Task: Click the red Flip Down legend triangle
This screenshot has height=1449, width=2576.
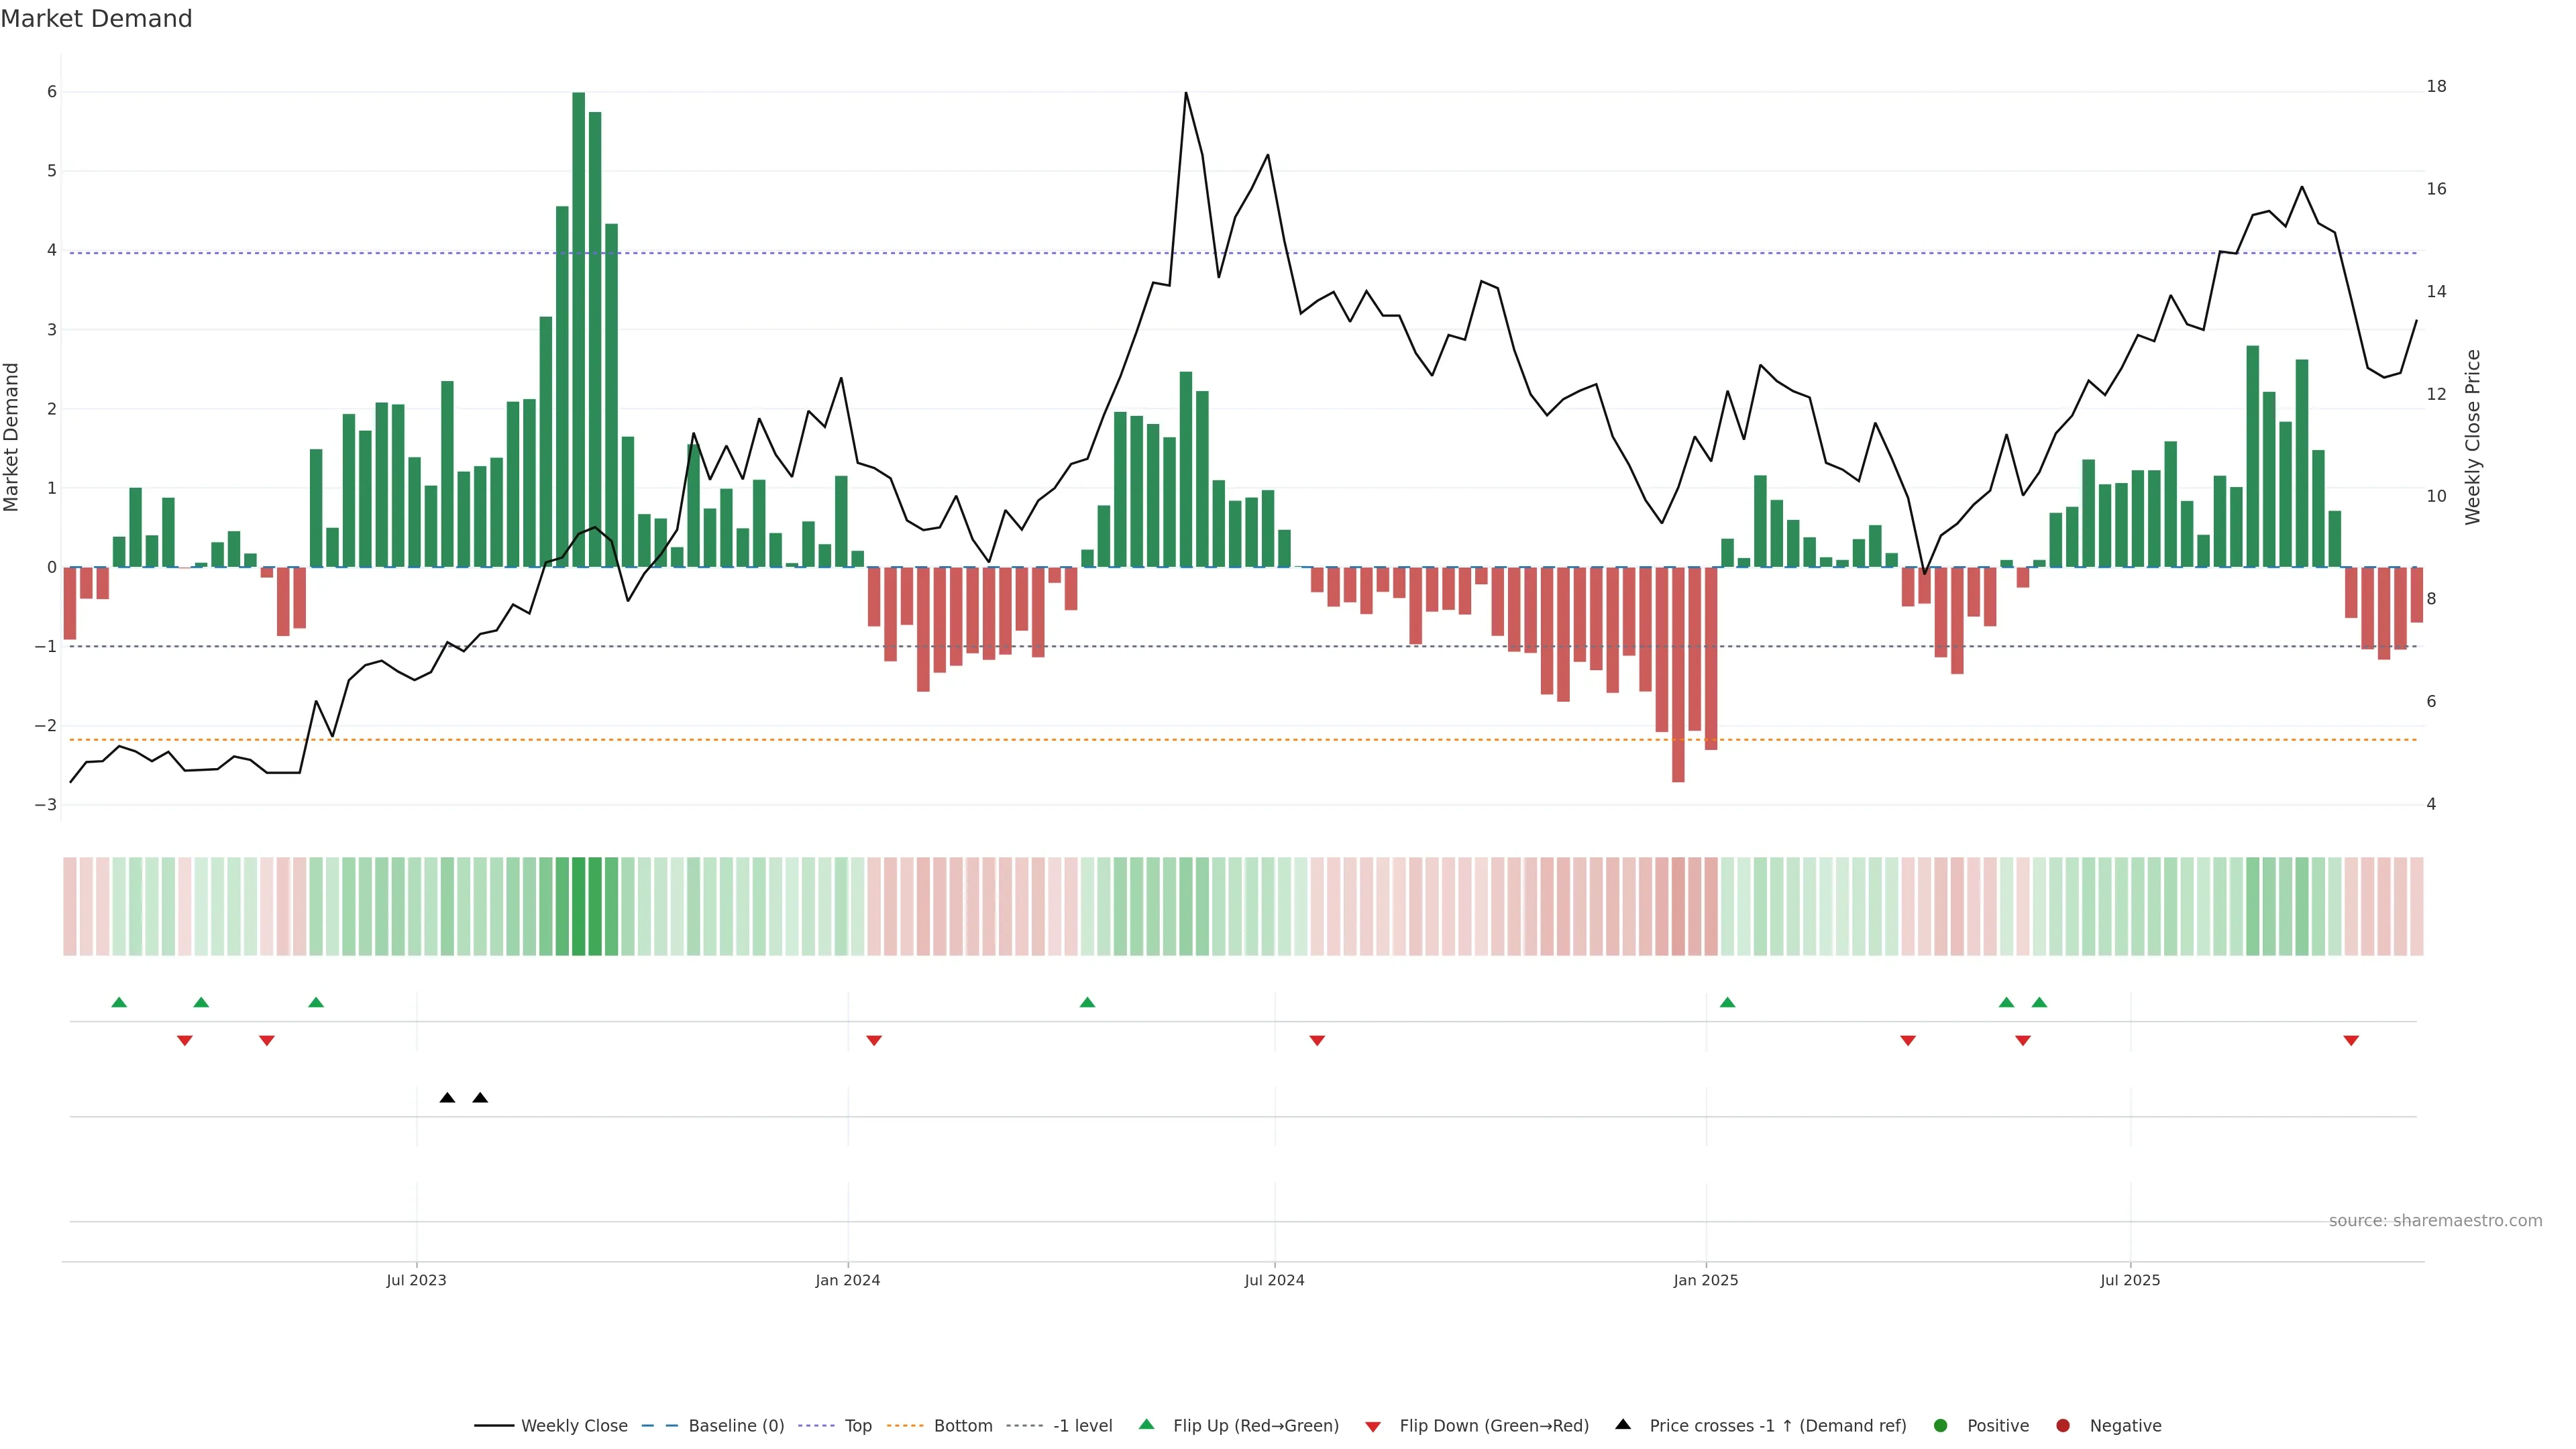Action: click(x=1373, y=1426)
